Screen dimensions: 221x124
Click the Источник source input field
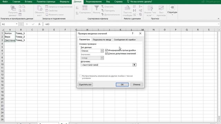coord(107,65)
